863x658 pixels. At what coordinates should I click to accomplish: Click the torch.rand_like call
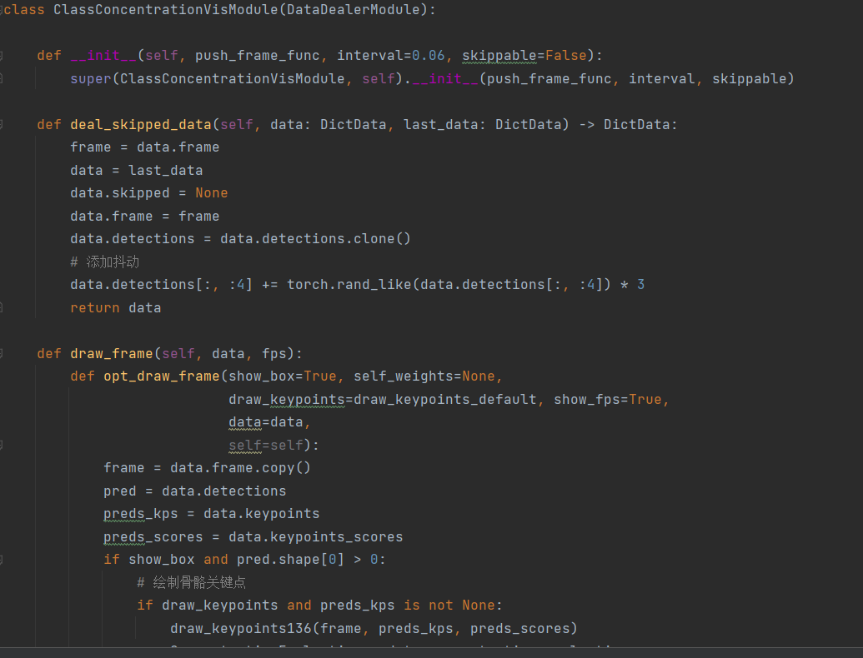point(349,285)
